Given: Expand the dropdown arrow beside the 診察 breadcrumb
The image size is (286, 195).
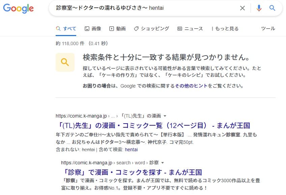Looking at the screenshot, I should 163,163.
